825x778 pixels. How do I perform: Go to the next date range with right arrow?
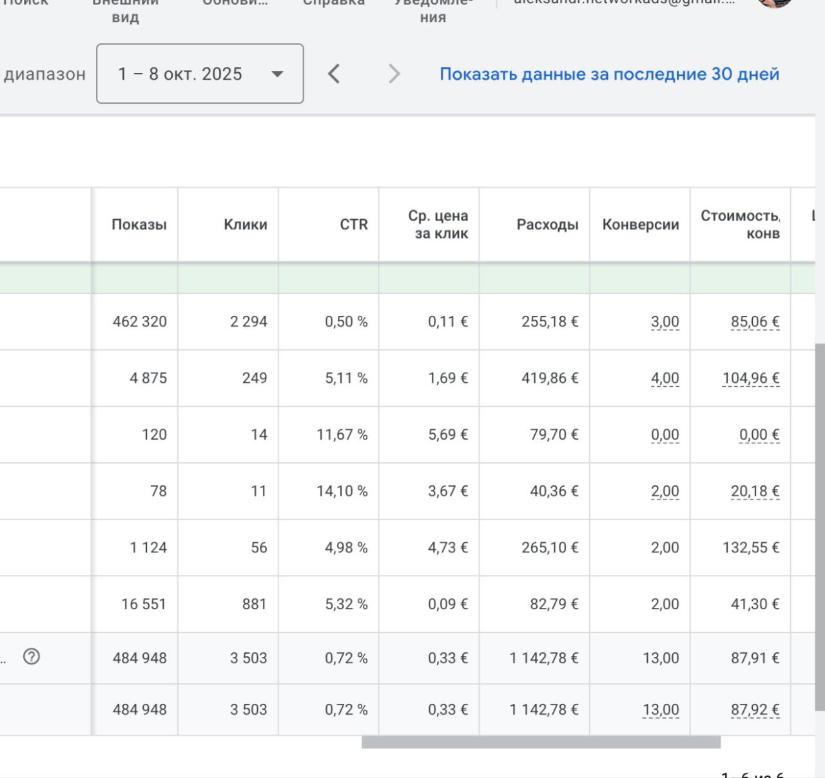point(394,73)
